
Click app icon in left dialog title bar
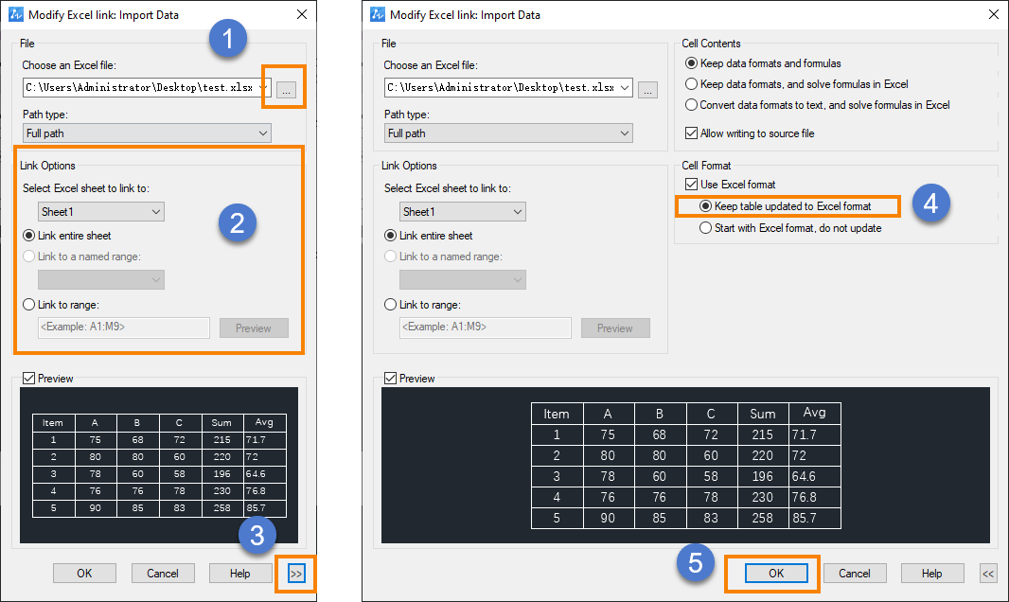(x=15, y=14)
